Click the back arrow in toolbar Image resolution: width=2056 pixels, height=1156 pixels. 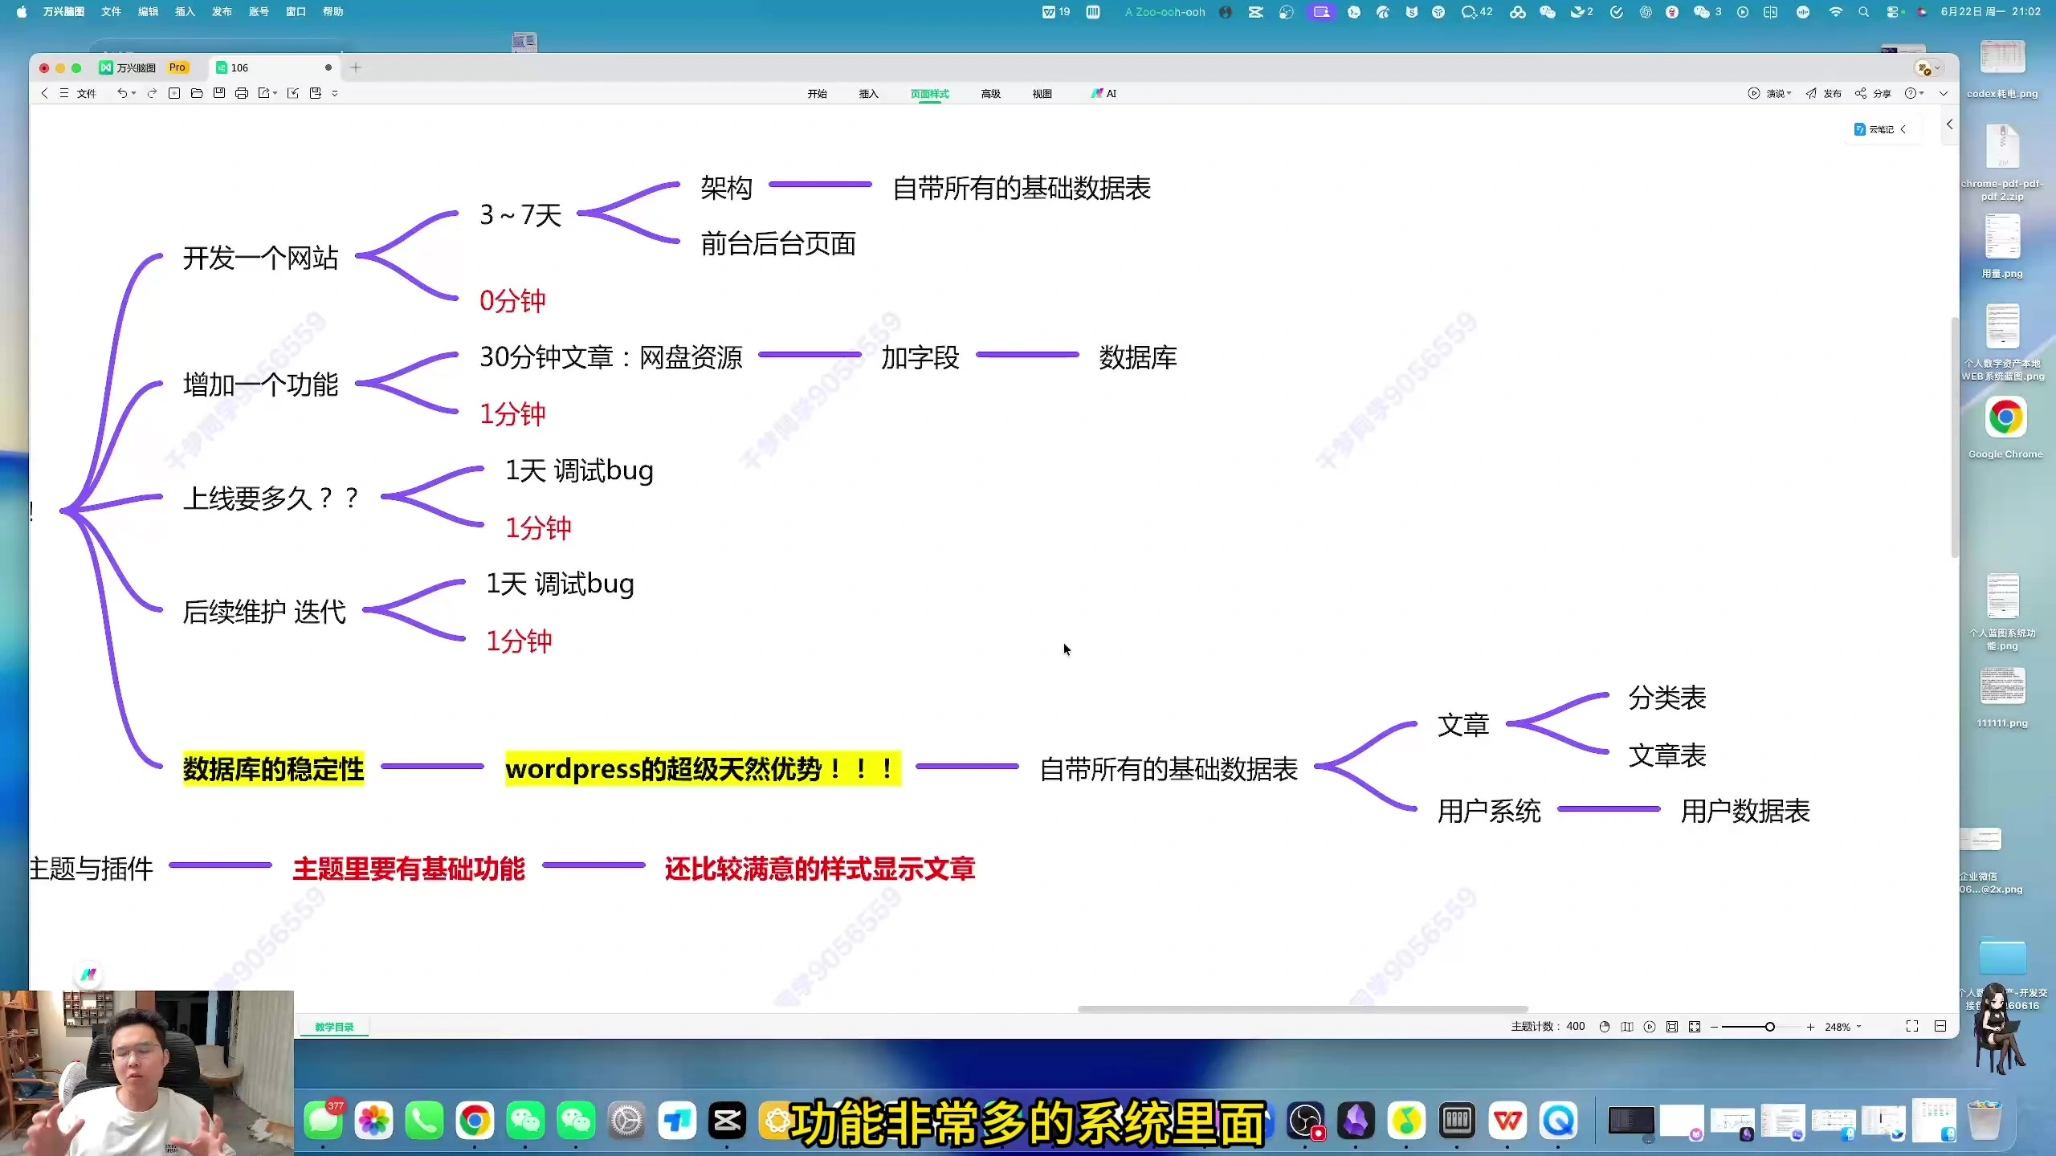(44, 93)
